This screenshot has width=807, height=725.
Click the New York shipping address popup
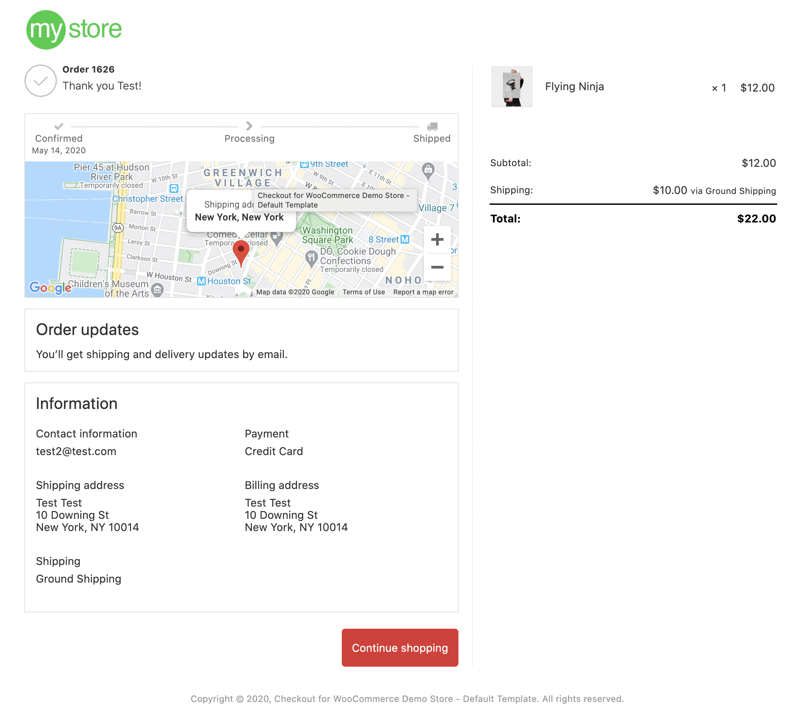239,217
